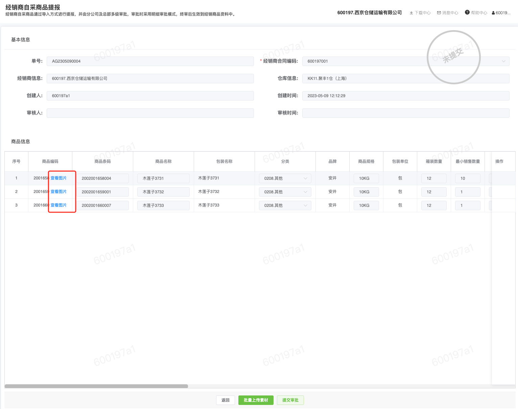
Task: Click the horizontal scrollbar of the product table
Action: click(x=96, y=386)
